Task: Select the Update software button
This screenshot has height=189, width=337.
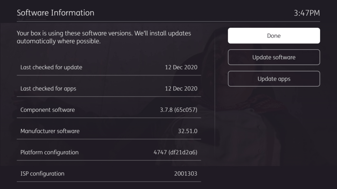Action: click(274, 57)
